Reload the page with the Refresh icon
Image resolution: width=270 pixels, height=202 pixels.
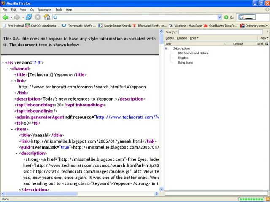coord(29,17)
